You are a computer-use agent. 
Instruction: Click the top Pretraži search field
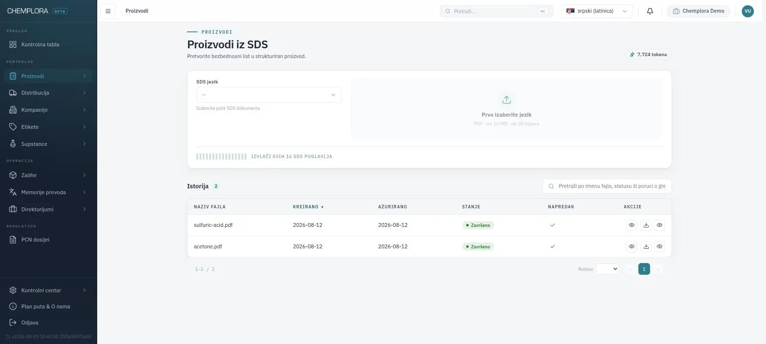(x=496, y=11)
